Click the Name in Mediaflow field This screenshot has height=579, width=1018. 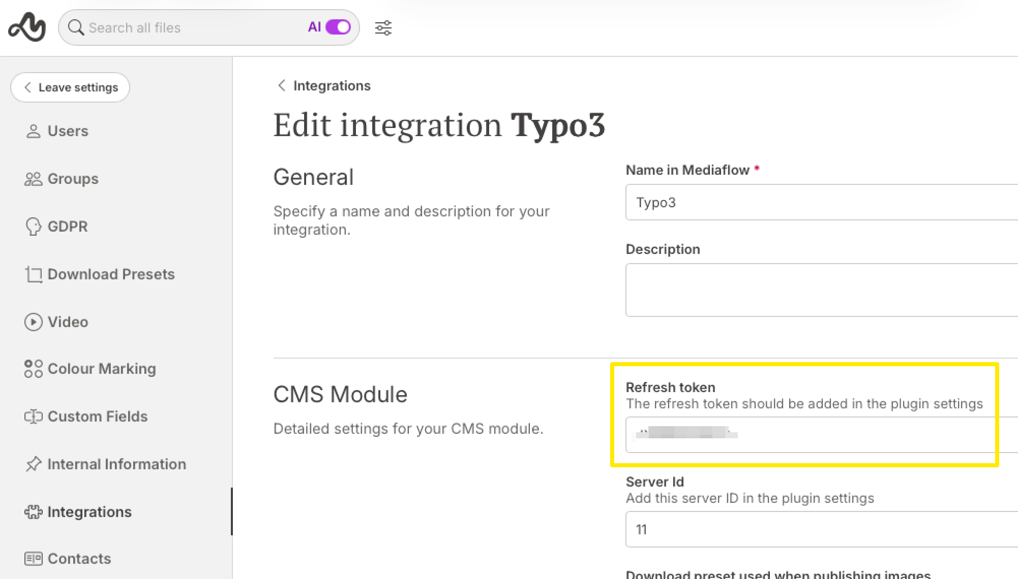(819, 202)
